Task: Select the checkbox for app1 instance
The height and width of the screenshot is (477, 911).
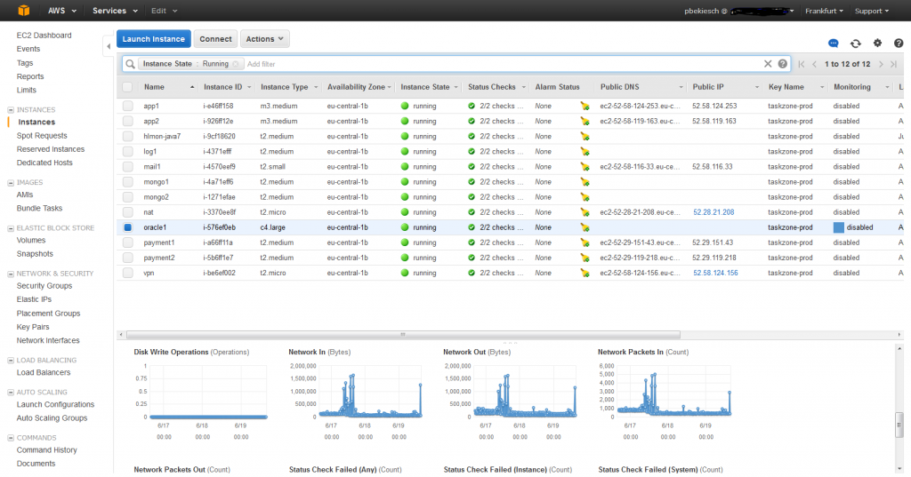Action: click(x=128, y=106)
